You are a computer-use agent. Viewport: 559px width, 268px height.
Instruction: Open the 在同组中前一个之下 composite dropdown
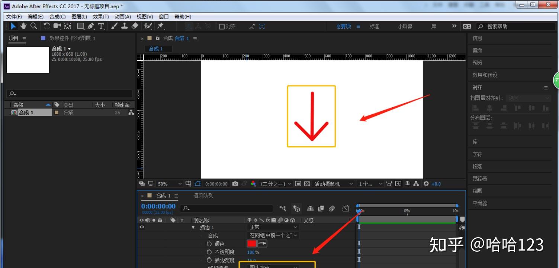pyautogui.click(x=273, y=235)
